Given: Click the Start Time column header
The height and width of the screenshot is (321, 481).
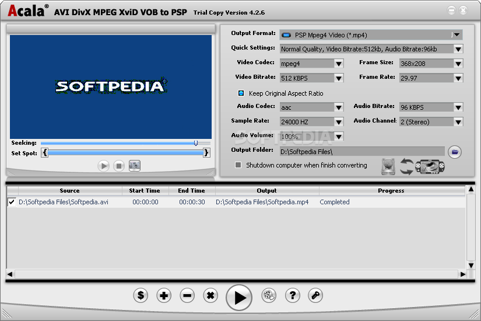Looking at the screenshot, I should tap(145, 191).
